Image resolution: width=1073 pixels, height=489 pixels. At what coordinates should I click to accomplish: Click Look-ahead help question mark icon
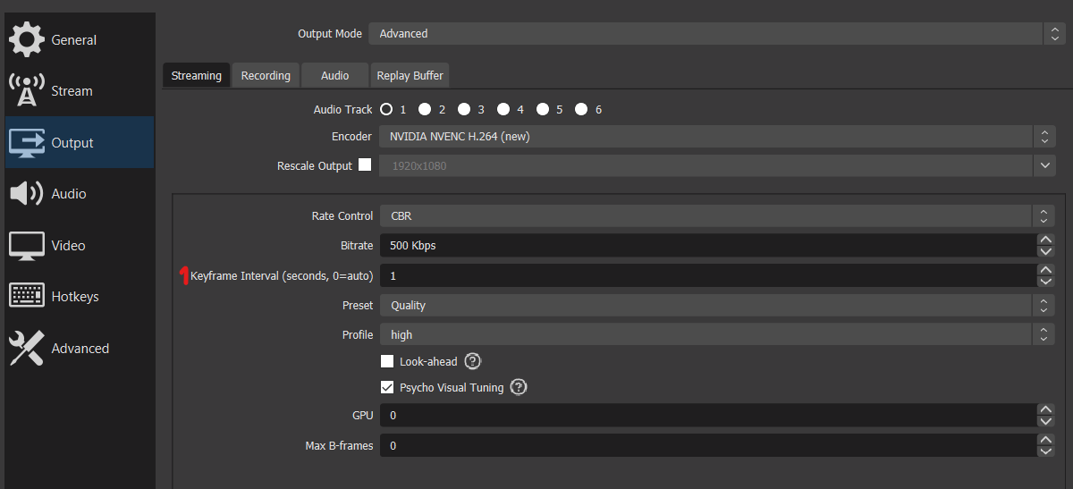tap(473, 362)
